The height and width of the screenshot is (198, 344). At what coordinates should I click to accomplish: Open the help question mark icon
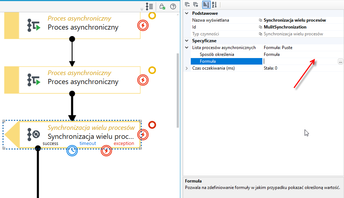tap(173, 6)
